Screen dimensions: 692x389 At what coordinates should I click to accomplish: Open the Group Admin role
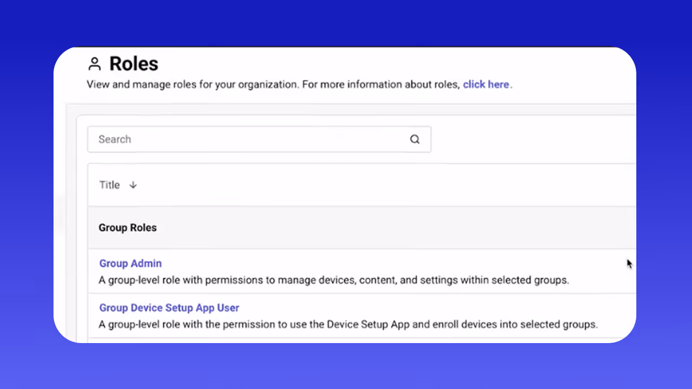coord(130,263)
